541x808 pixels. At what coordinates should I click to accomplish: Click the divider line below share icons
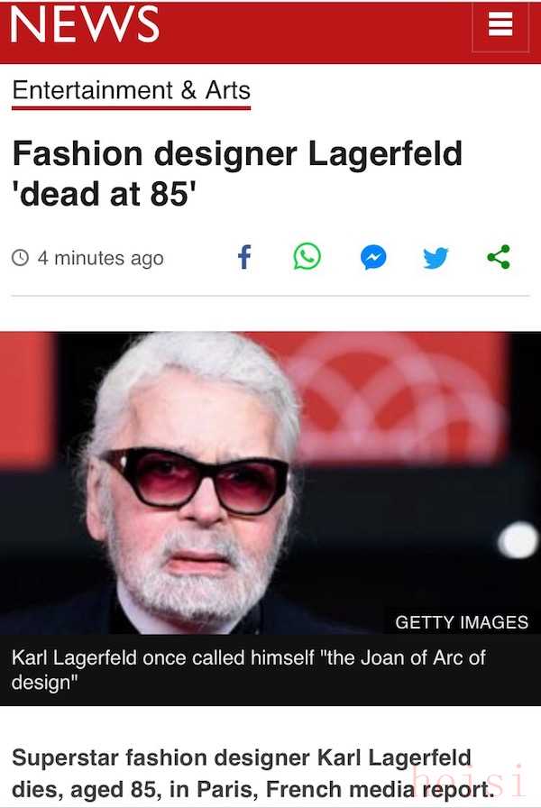pos(270,296)
